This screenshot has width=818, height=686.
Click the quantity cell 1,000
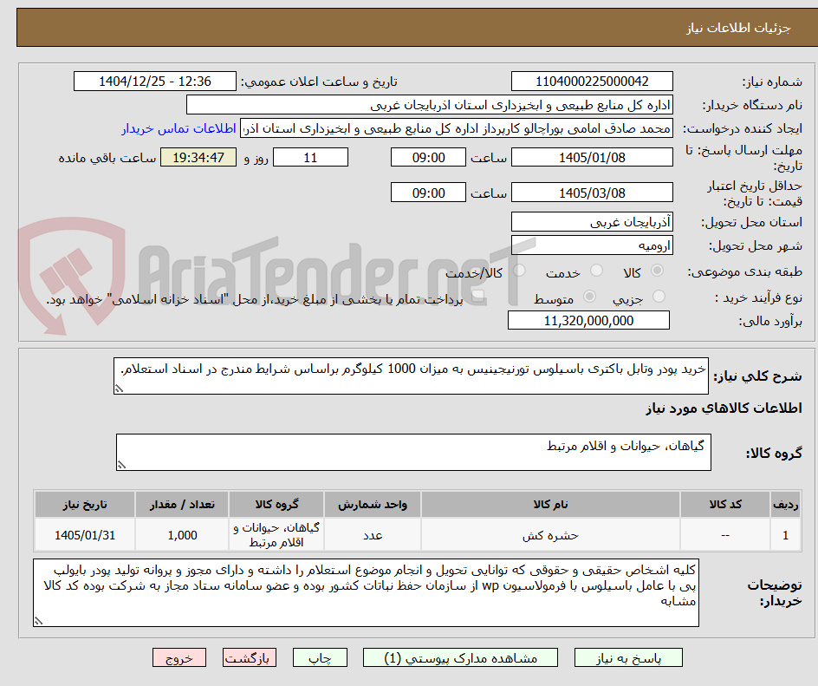(182, 535)
